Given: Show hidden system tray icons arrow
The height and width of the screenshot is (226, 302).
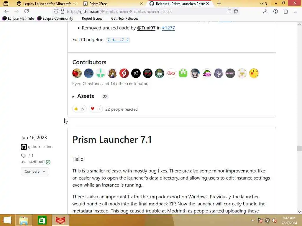Looking at the screenshot, I should pyautogui.click(x=253, y=220).
